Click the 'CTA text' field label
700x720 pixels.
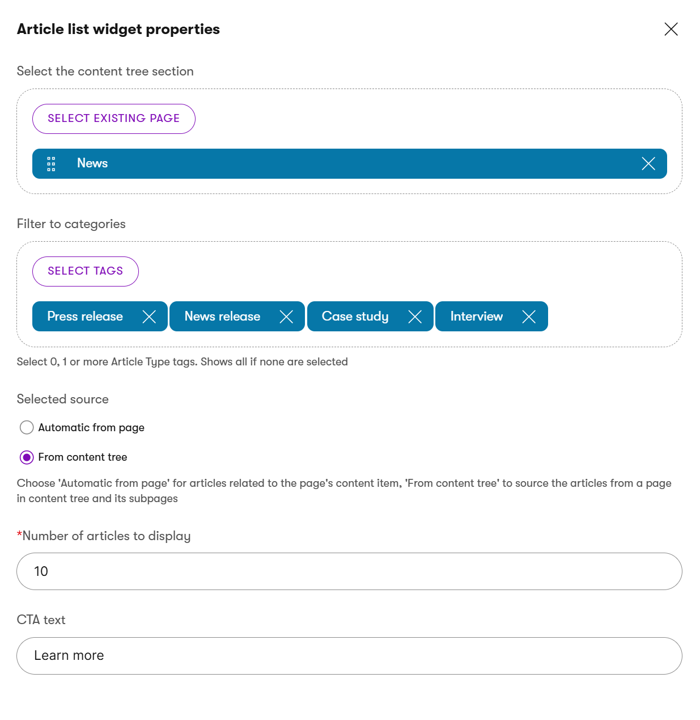[41, 620]
